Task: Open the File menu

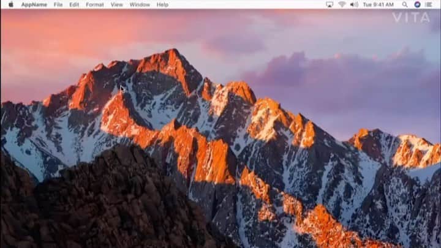Action: [x=58, y=5]
